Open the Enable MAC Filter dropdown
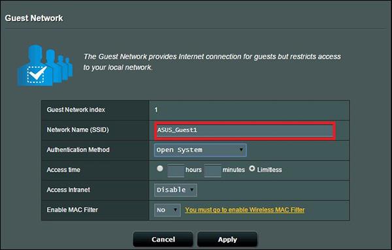392x250 pixels. point(167,210)
